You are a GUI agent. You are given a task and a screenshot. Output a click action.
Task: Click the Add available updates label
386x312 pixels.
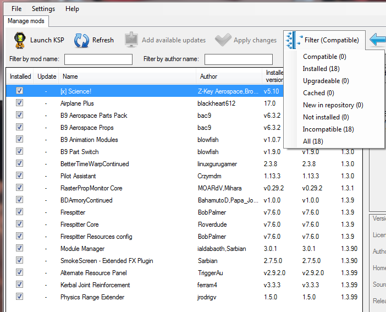(x=174, y=40)
